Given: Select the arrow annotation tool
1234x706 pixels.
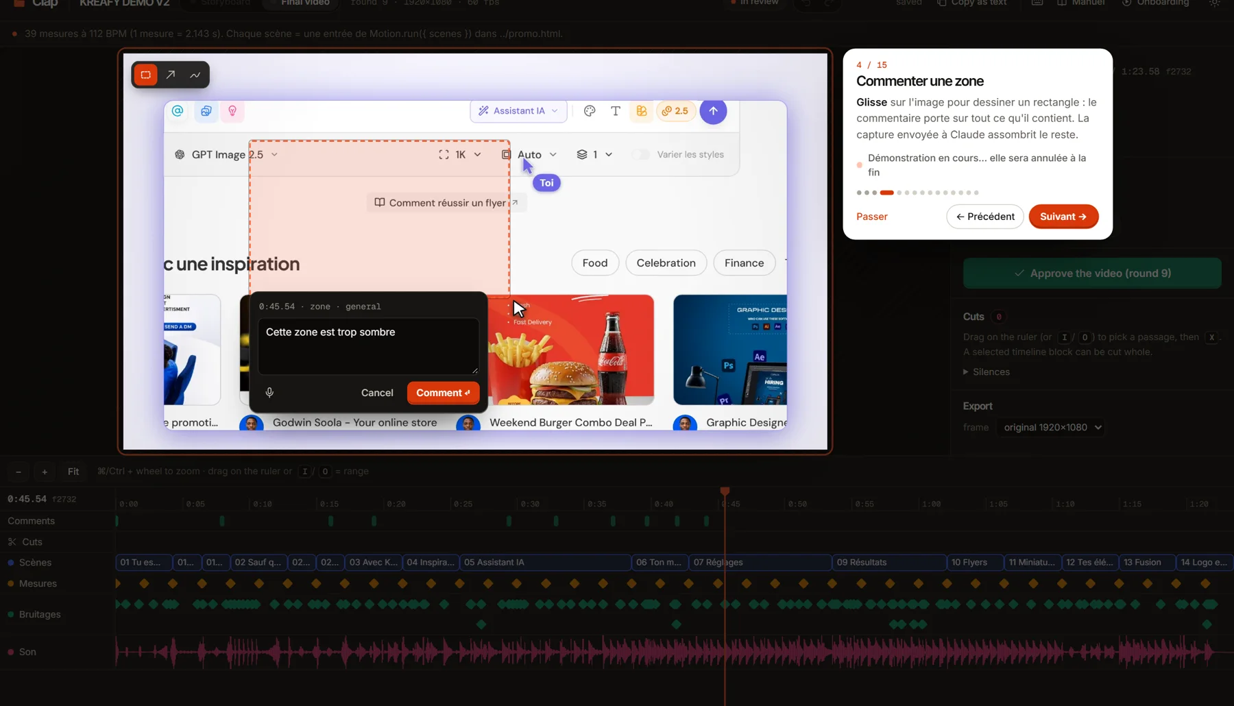Looking at the screenshot, I should click(171, 75).
